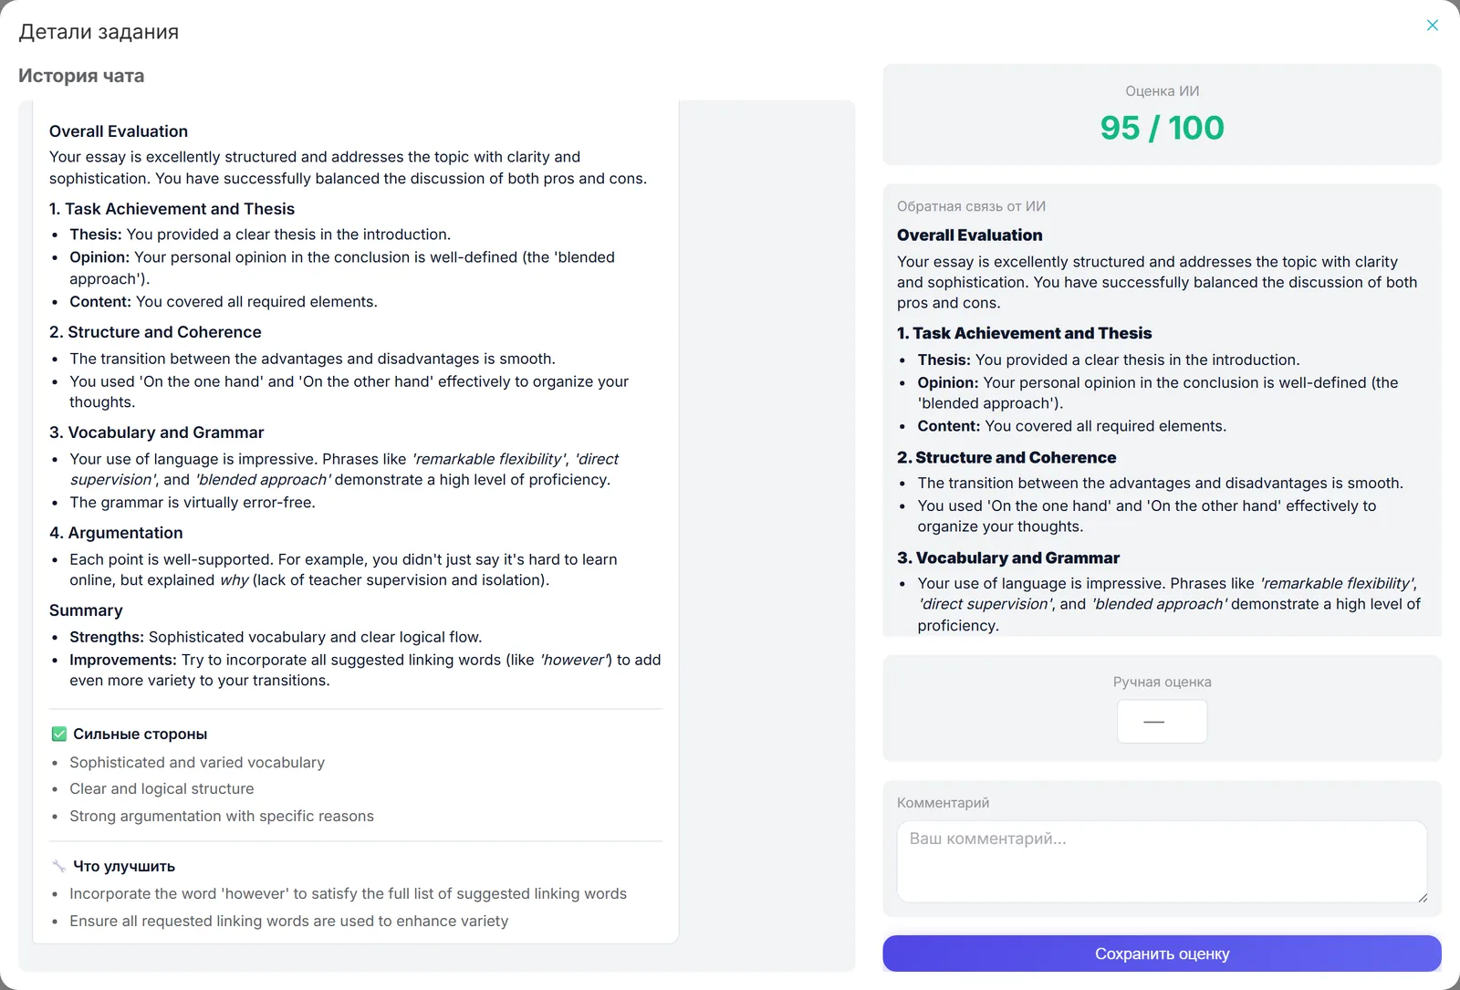Click the Детали задания dialog title

tap(99, 32)
